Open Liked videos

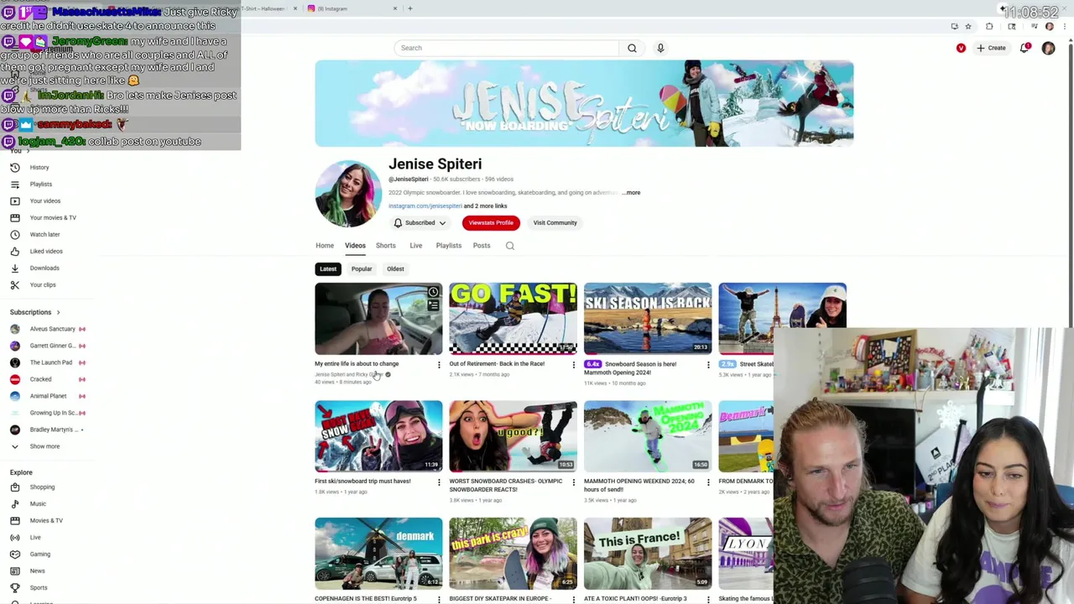point(45,251)
